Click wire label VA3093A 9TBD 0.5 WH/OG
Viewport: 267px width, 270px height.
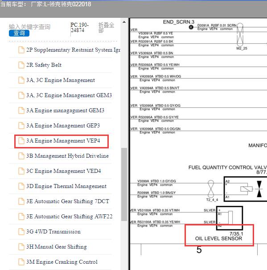(x=160, y=76)
